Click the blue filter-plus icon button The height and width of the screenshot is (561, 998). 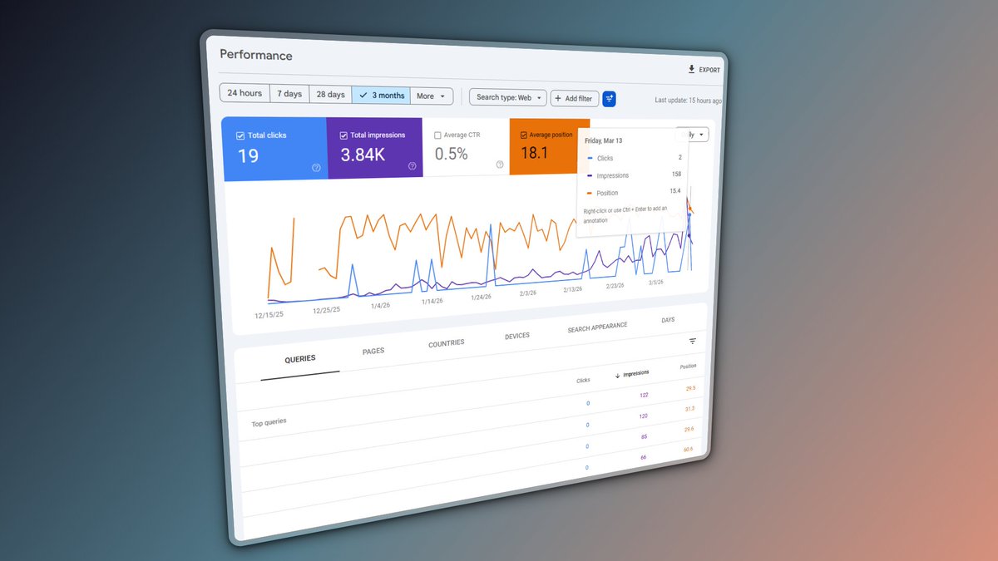610,99
